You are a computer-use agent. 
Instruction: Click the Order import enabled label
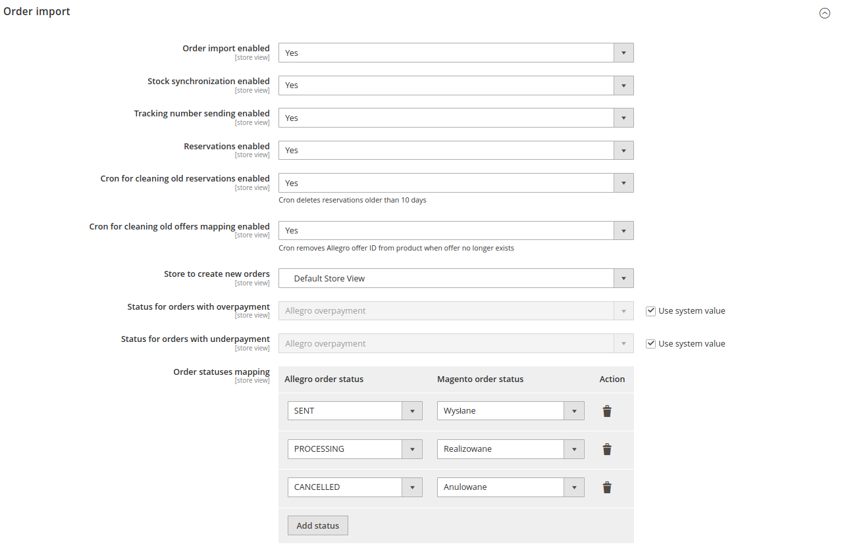[x=226, y=49]
